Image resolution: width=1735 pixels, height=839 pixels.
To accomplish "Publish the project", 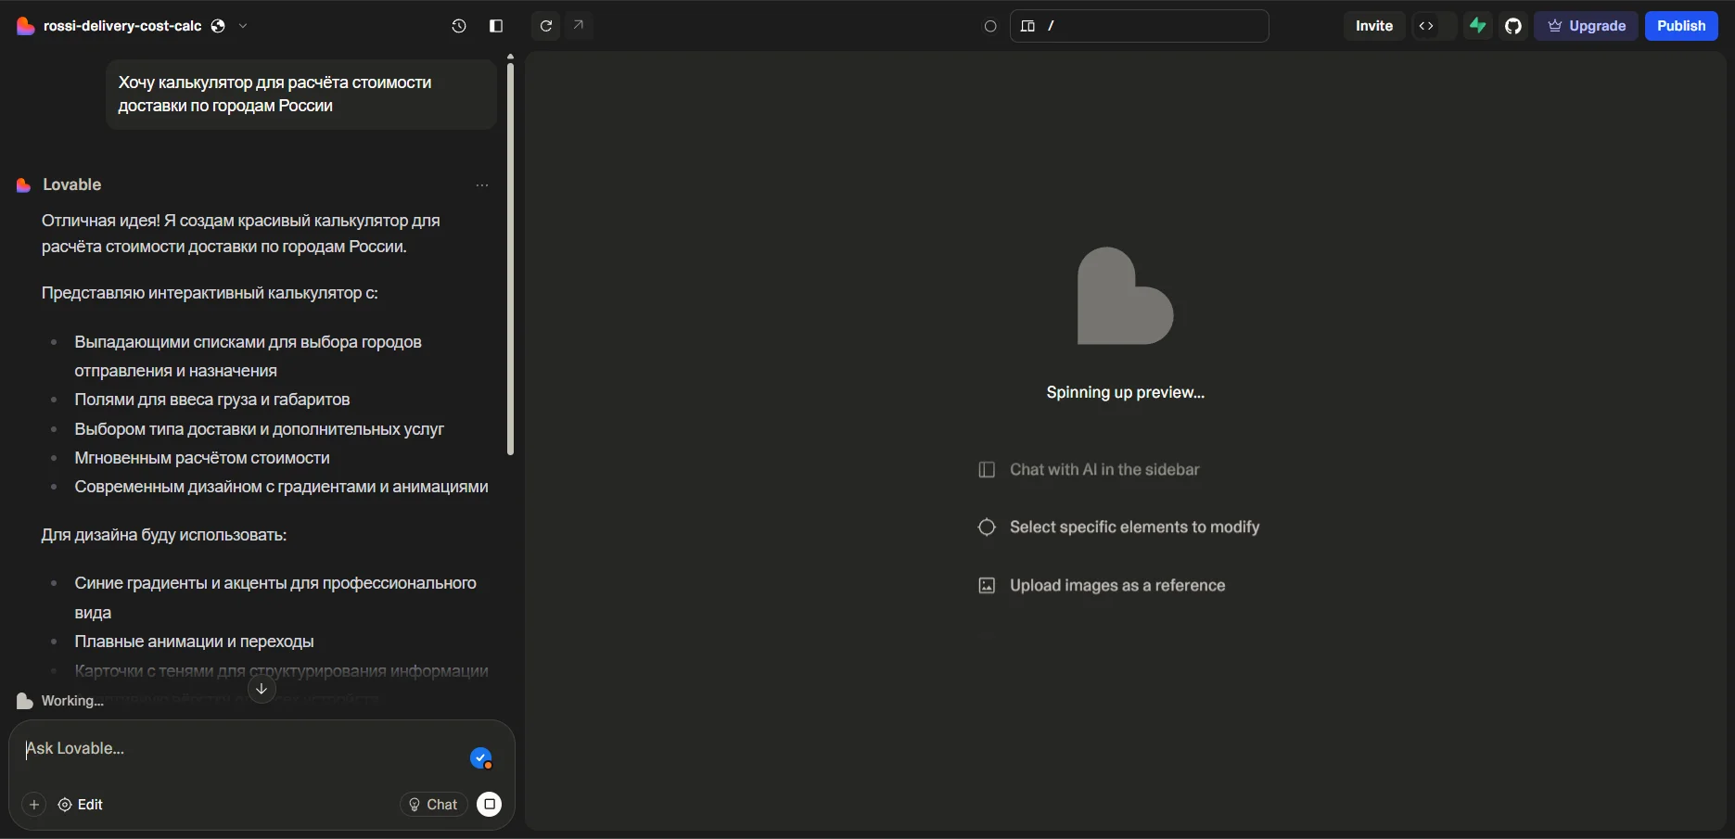I will click(x=1681, y=26).
